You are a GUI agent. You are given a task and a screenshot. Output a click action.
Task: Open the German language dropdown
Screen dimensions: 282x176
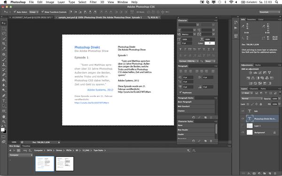[188, 61]
